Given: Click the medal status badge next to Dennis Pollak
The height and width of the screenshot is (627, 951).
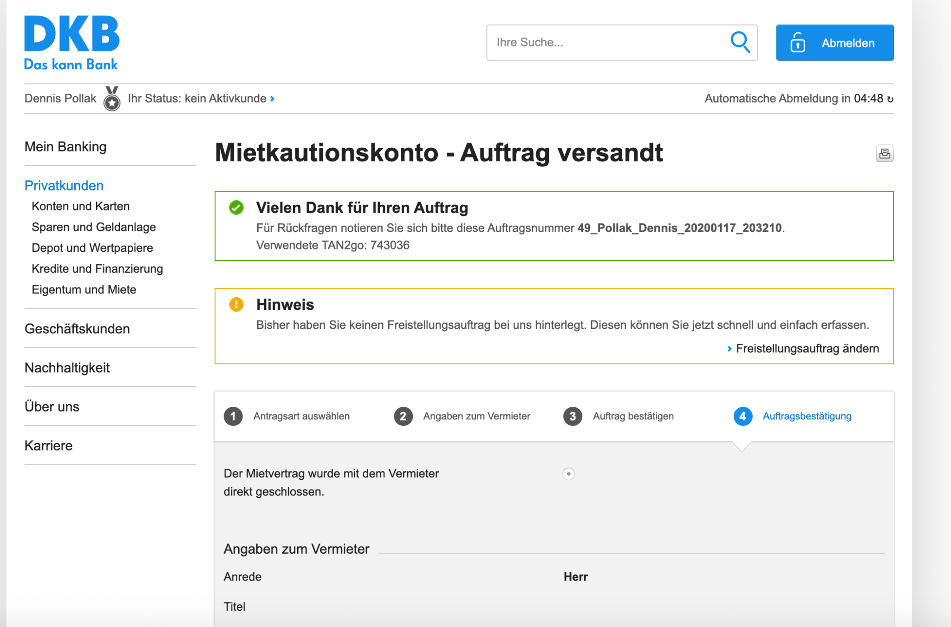Looking at the screenshot, I should tap(111, 98).
